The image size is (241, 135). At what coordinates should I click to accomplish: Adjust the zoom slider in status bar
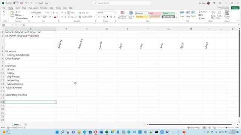click(226, 127)
